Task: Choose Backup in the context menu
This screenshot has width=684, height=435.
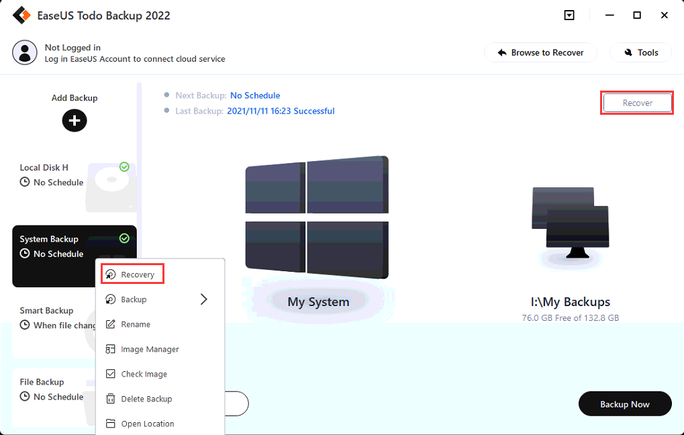Action: coord(160,299)
